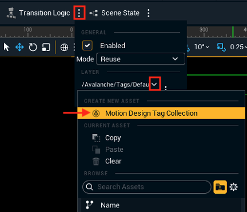Open Transition Logic options menu
Viewport: 247px width, 212px height.
pos(79,13)
